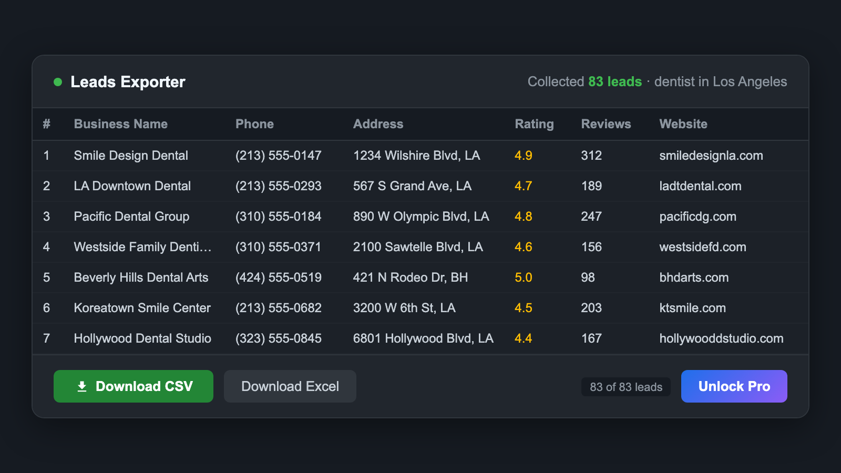Screen dimensions: 841x473
Task: Click the Download CSV button
Action: [133, 386]
